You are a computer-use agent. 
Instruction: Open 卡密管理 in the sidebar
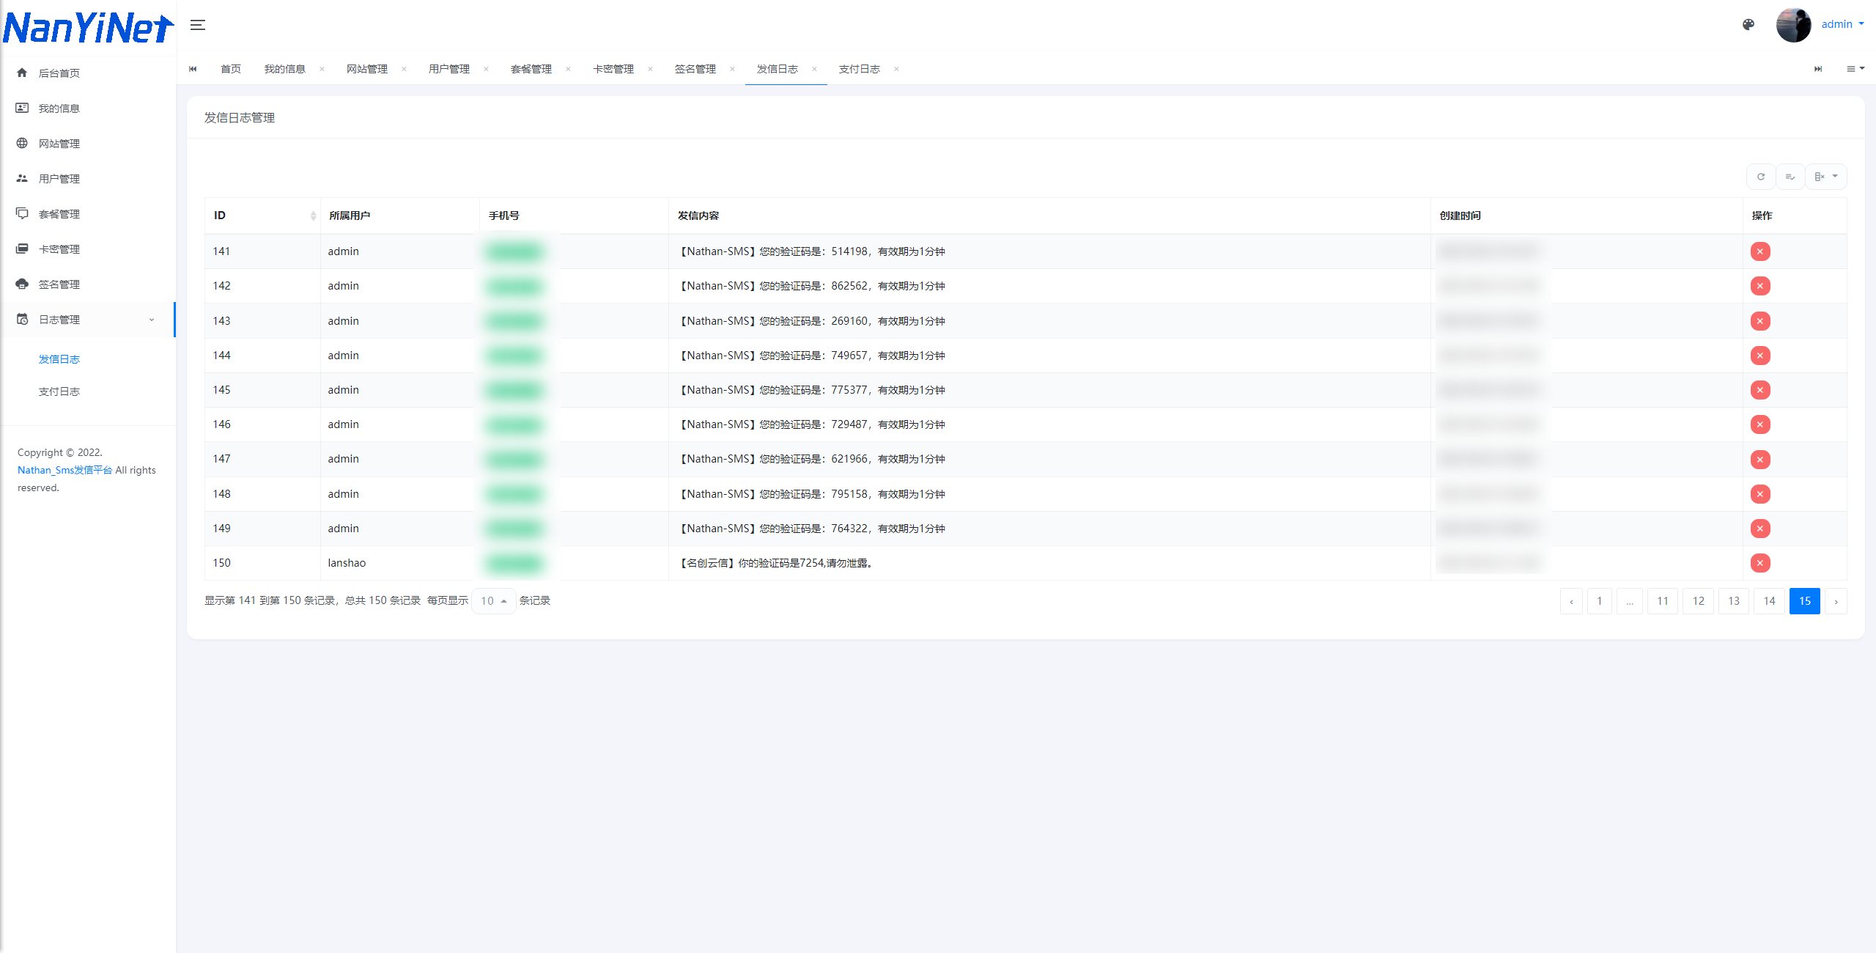[x=59, y=249]
